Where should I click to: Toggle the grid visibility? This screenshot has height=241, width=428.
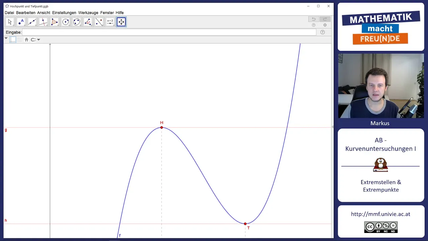click(x=20, y=39)
